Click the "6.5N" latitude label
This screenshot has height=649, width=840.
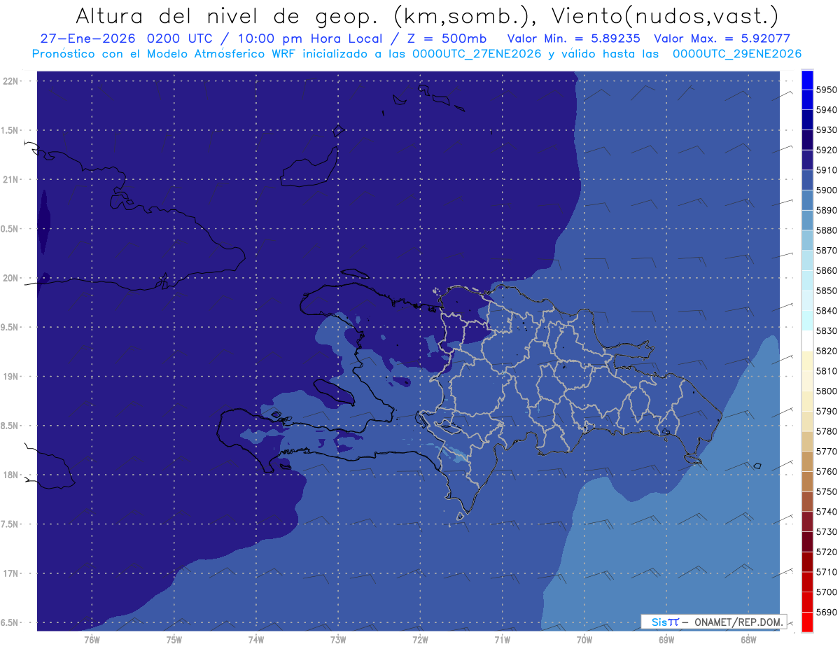[10, 622]
